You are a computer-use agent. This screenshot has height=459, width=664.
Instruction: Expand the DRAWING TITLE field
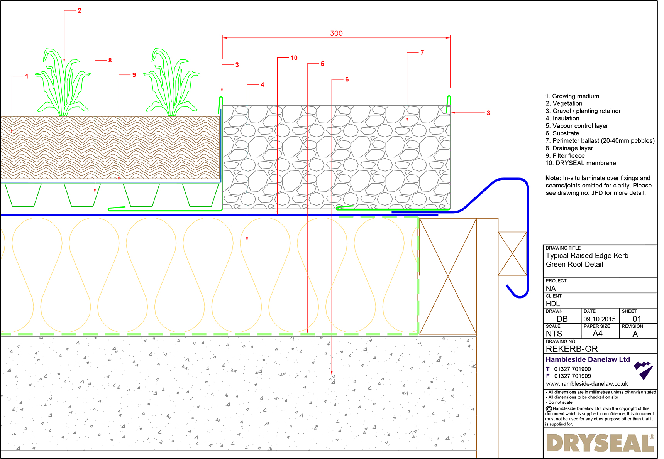tap(587, 260)
